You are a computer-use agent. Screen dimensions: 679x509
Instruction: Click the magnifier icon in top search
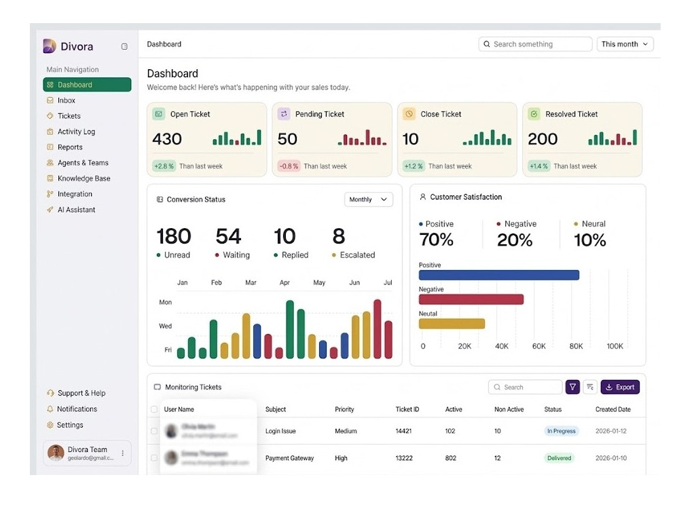(x=487, y=44)
